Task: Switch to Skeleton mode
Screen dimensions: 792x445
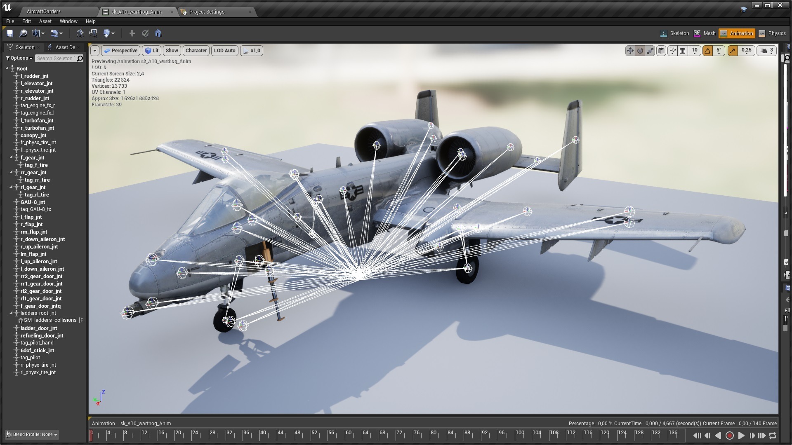Action: (674, 33)
